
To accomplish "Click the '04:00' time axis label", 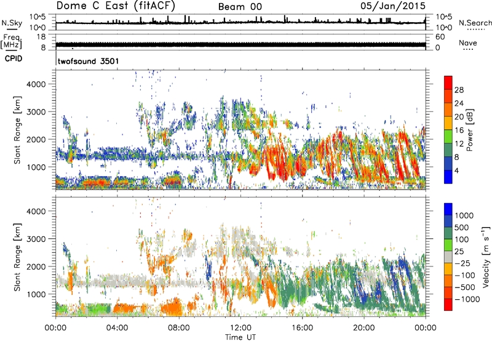I will [x=117, y=328].
